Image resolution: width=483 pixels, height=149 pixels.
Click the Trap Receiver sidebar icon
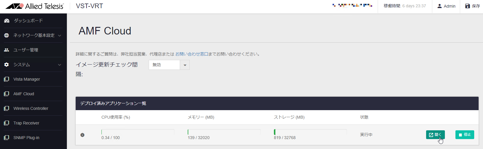click(6, 123)
